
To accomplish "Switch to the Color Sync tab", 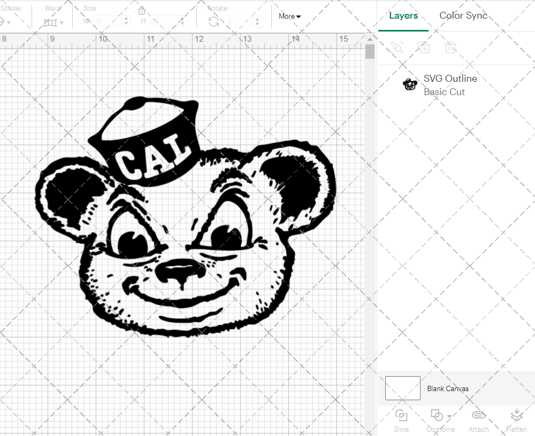I will [463, 15].
